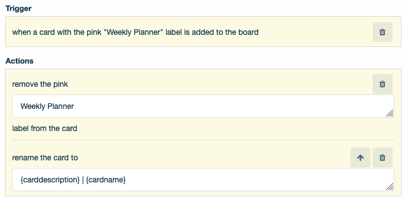Click the resize grip of Weekly Planner textarea
Image resolution: width=406 pixels, height=199 pixels.
tap(389, 113)
